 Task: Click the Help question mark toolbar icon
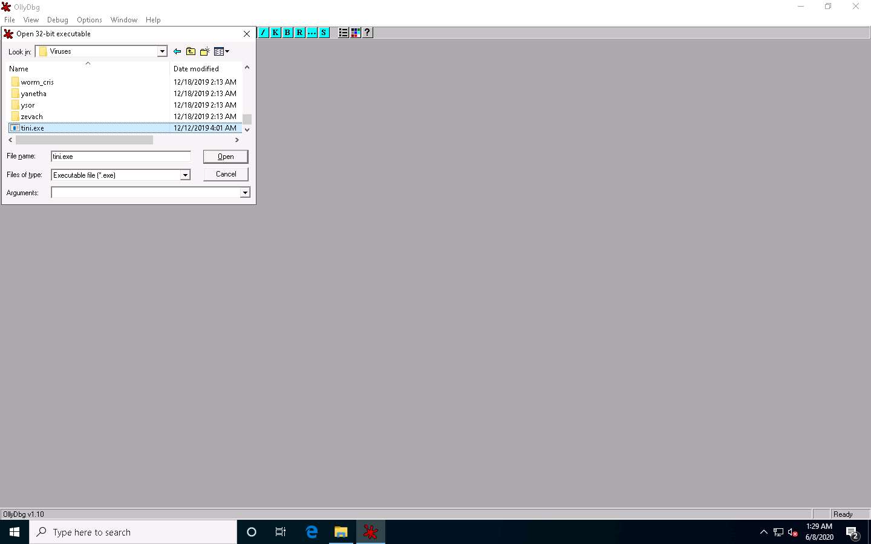(x=367, y=33)
